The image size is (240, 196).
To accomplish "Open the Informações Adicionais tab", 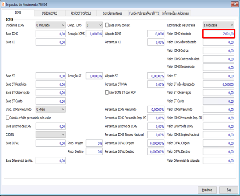I will point(175,13).
